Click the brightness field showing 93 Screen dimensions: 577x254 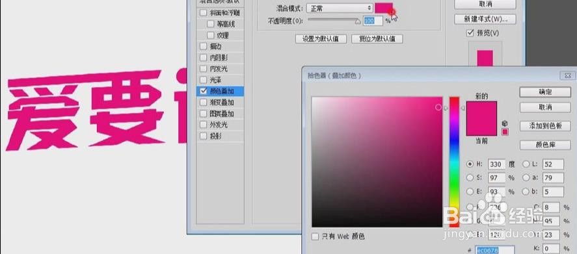(496, 192)
